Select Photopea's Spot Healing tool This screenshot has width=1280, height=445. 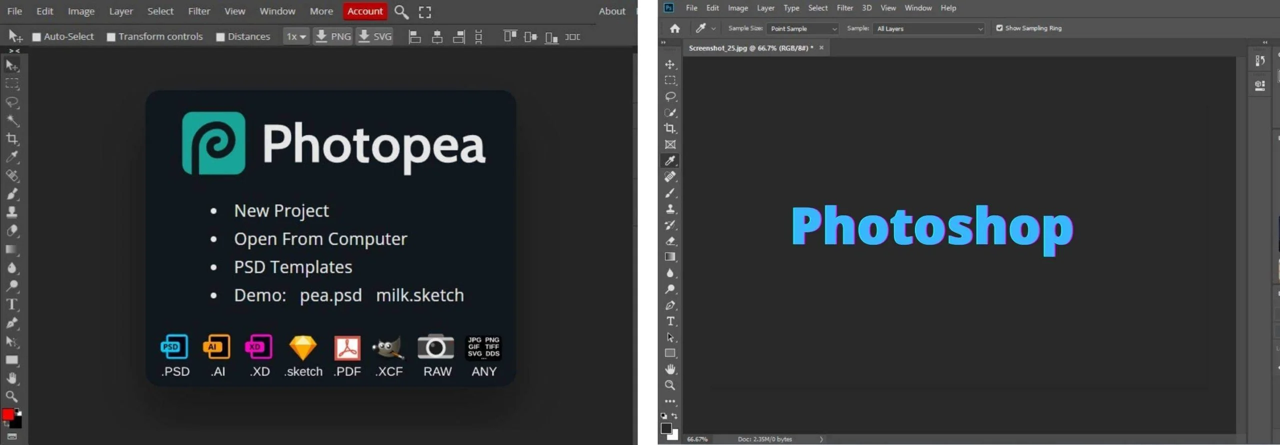pyautogui.click(x=12, y=176)
